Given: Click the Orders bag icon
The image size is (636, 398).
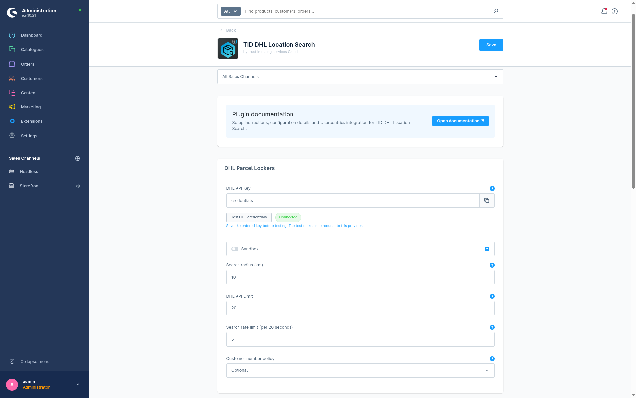Looking at the screenshot, I should click(x=12, y=64).
